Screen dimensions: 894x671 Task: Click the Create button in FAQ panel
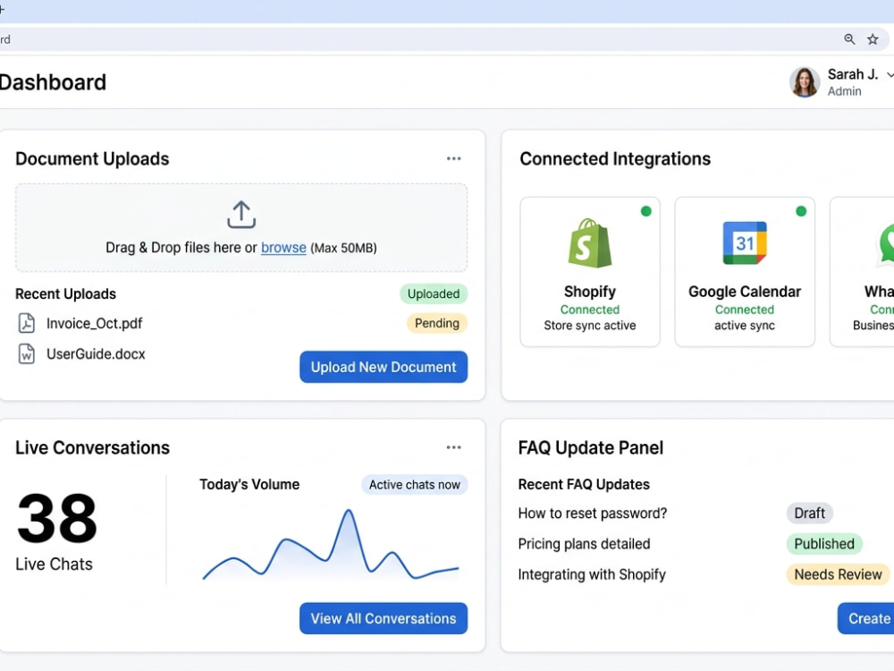point(866,618)
